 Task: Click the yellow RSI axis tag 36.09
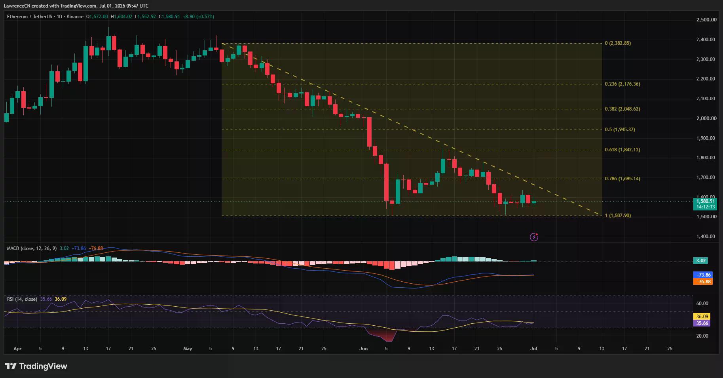tap(702, 317)
